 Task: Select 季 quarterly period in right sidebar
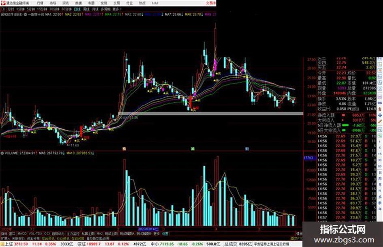380,203
